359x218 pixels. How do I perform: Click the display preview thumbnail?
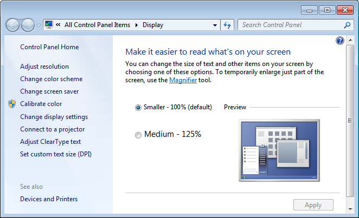tap(279, 150)
